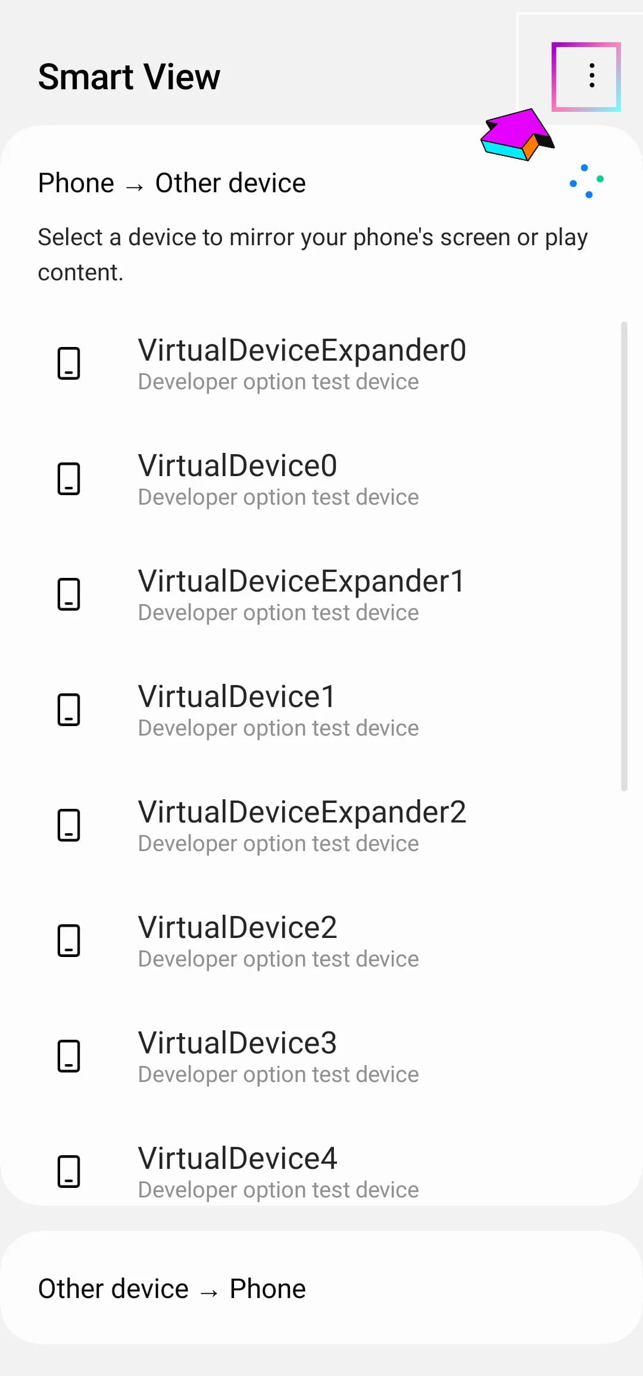Screen dimensions: 643x1376
Task: Tap the phone icon beside VirtualDevice0
Action: pos(68,479)
